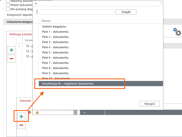Open settings via the gears icon
This screenshot has height=137, width=182.
(x=177, y=32)
